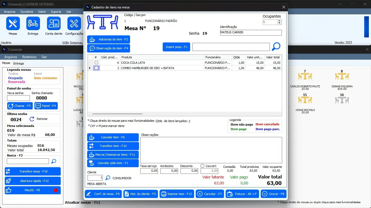Click the Busca F3 search magnifier icon

(x=54, y=161)
